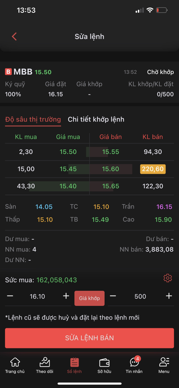Increase the order price with plus
179x388 pixels.
(66, 296)
